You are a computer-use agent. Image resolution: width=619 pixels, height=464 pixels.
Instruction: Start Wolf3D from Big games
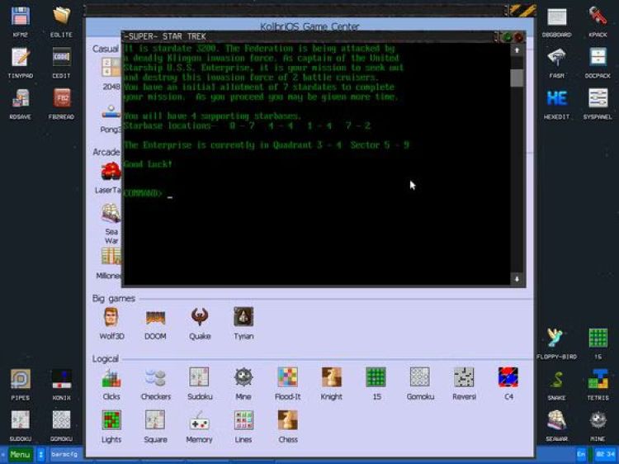tap(111, 318)
